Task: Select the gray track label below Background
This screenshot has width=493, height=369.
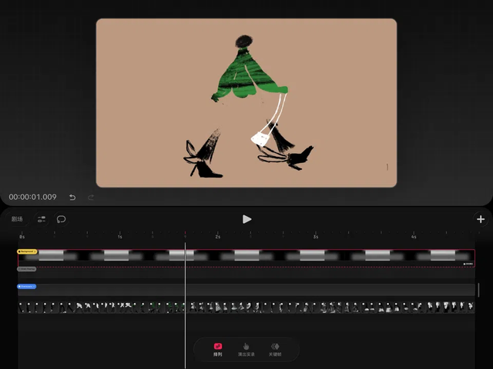Action: tap(27, 269)
